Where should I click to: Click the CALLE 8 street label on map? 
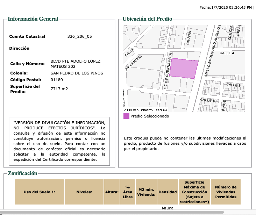234,85
